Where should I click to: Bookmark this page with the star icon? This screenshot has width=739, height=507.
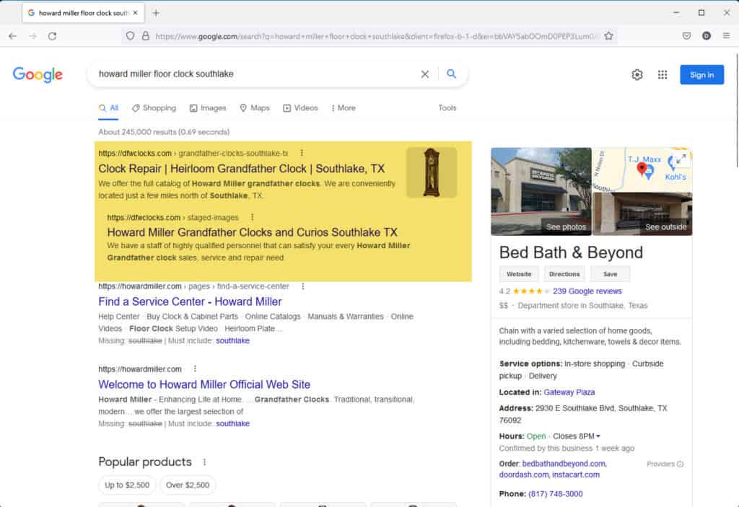608,36
